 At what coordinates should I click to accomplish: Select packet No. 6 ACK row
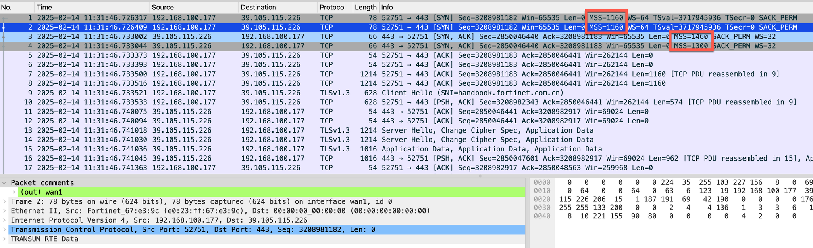click(x=406, y=65)
